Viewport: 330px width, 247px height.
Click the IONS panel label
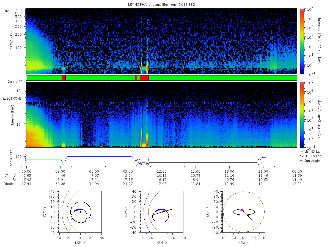point(7,11)
